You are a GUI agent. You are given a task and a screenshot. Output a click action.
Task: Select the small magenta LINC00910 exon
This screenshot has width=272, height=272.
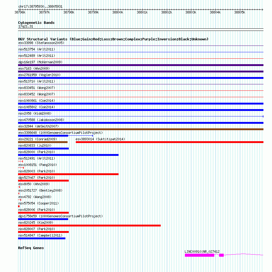point(221,255)
